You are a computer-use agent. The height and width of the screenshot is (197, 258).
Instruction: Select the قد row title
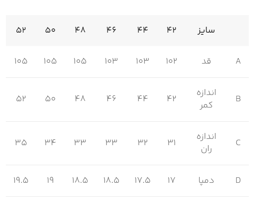tap(206, 61)
